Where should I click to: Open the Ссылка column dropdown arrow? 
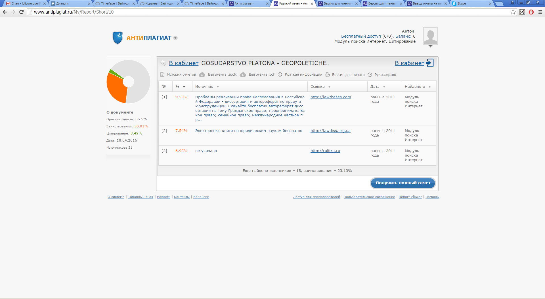(329, 87)
